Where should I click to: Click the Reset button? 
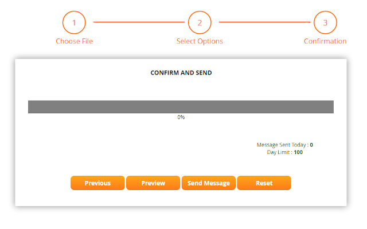pyautogui.click(x=264, y=183)
